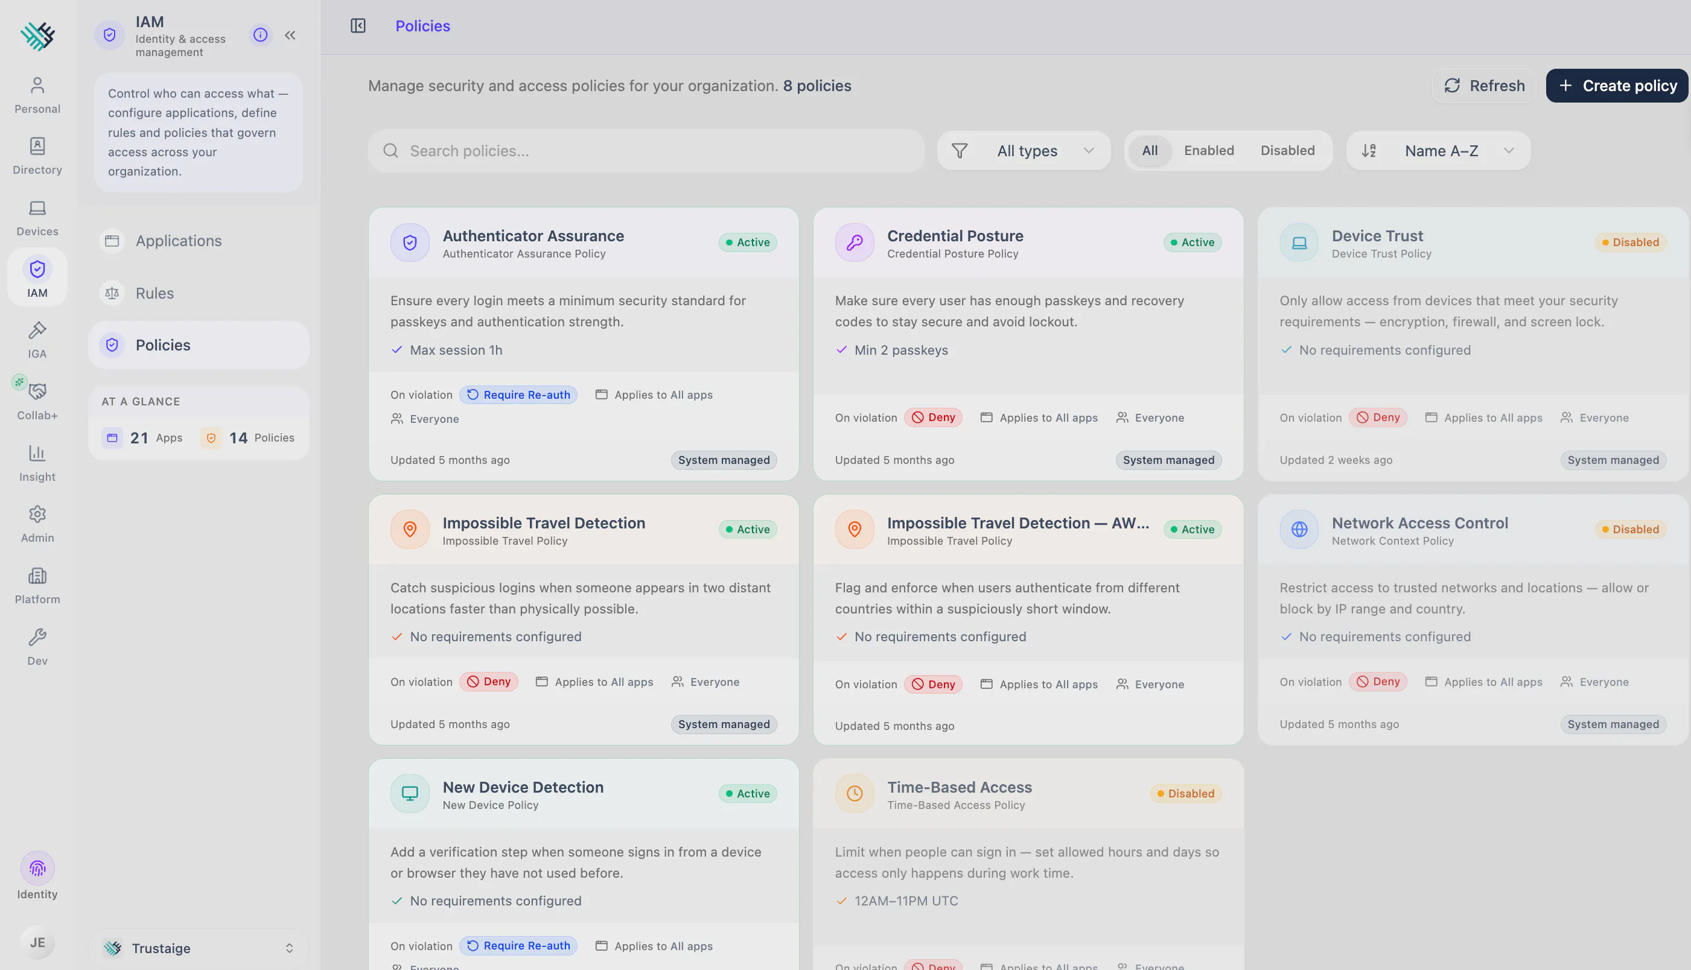Click the Device Trust laptop icon
Viewport: 1691px width, 970px height.
1299,242
